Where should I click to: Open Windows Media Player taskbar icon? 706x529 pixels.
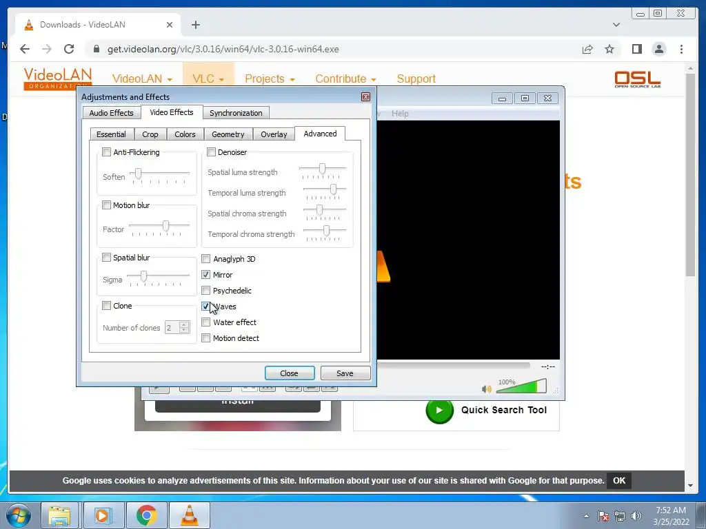point(102,515)
